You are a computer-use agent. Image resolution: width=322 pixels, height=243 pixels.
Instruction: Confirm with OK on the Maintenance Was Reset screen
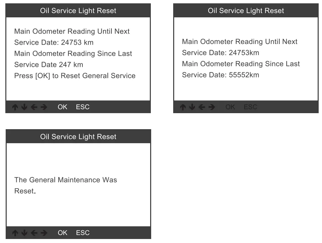tap(62, 233)
